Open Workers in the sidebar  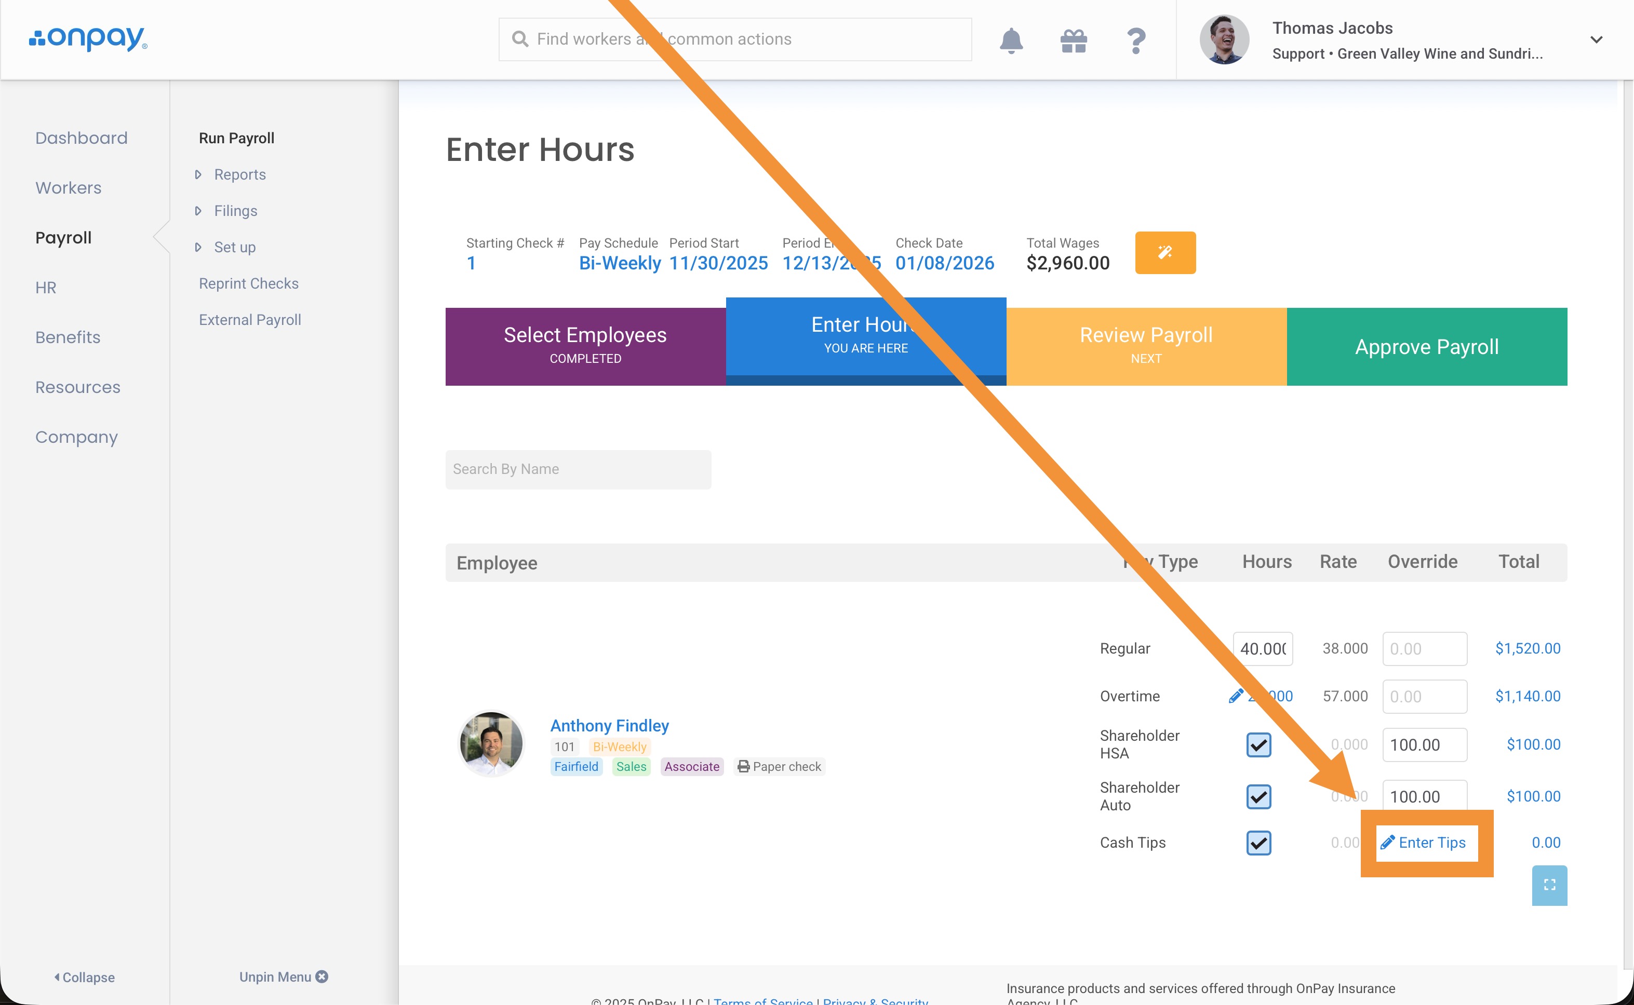(x=69, y=188)
